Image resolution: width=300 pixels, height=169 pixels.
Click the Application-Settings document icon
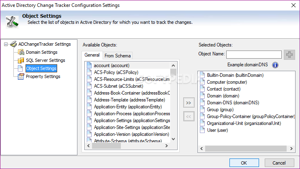89,120
